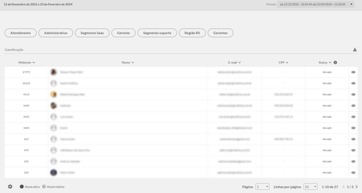This screenshot has height=193, width=362.
Task: Open the user avatar in the 250 row
Action: pyautogui.click(x=54, y=172)
